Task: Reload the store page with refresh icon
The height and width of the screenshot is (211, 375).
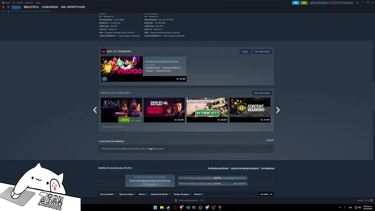Action: [3, 11]
